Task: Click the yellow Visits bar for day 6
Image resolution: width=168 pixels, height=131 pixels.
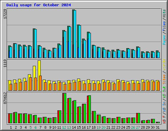Action: pos(34,78)
